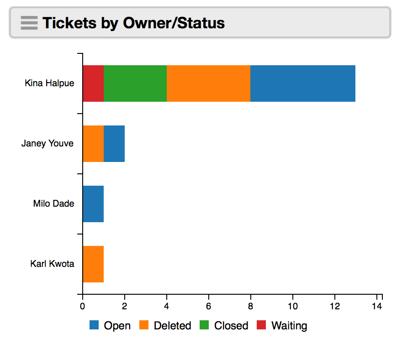Click Milo Dade's blue Open bar
Viewport: 402px width, 344px height.
pos(93,204)
